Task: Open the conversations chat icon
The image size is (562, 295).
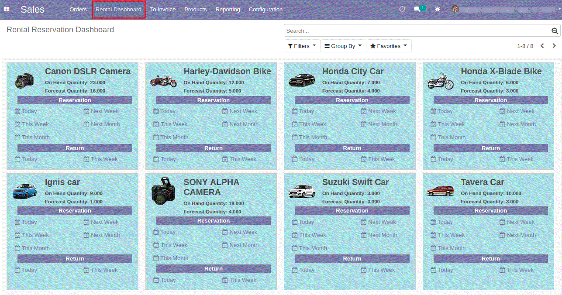Action: point(417,9)
